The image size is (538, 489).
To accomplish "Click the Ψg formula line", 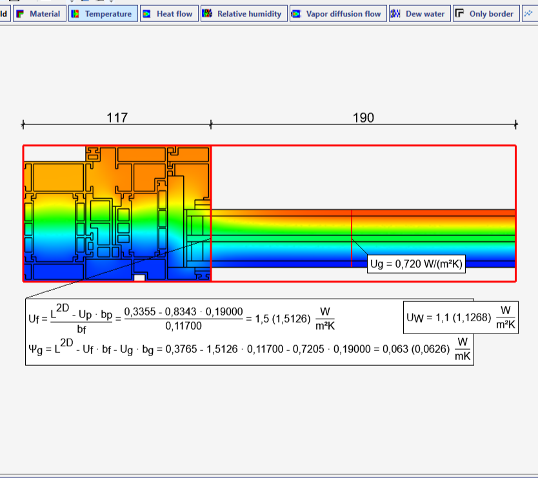I will pos(250,350).
